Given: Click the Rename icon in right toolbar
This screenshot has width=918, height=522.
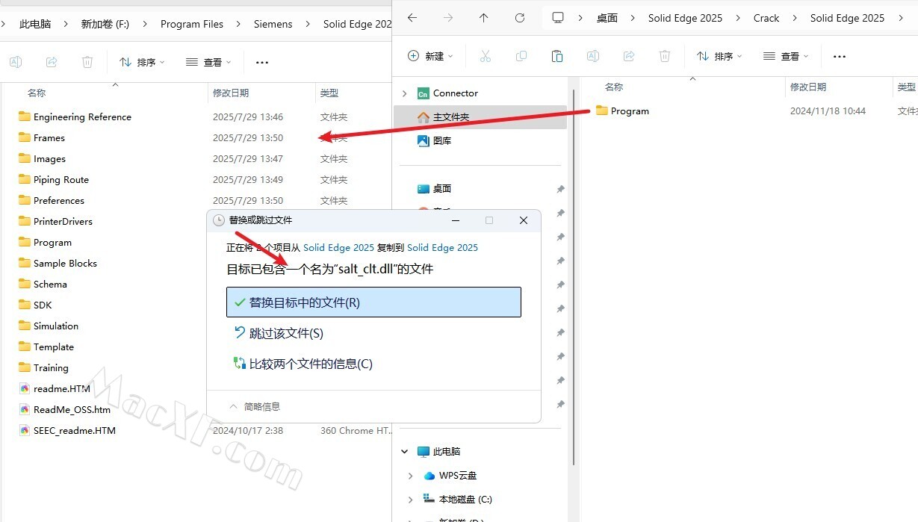Looking at the screenshot, I should point(593,56).
